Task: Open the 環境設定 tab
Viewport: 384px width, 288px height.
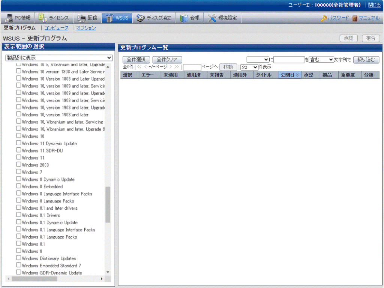Action: [x=223, y=18]
